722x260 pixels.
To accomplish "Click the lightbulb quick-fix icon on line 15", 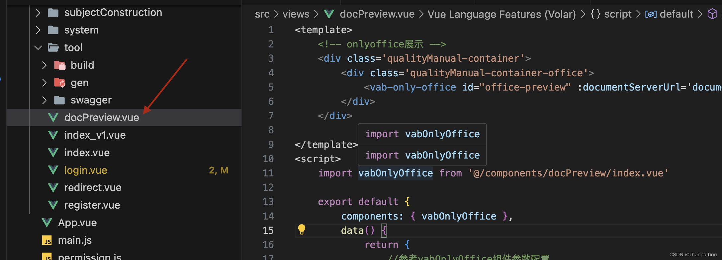I will click(302, 229).
